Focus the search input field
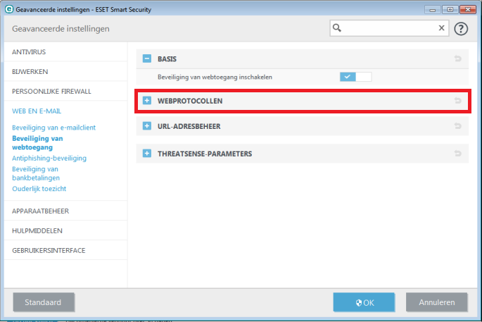The height and width of the screenshot is (322, 482). (389, 28)
